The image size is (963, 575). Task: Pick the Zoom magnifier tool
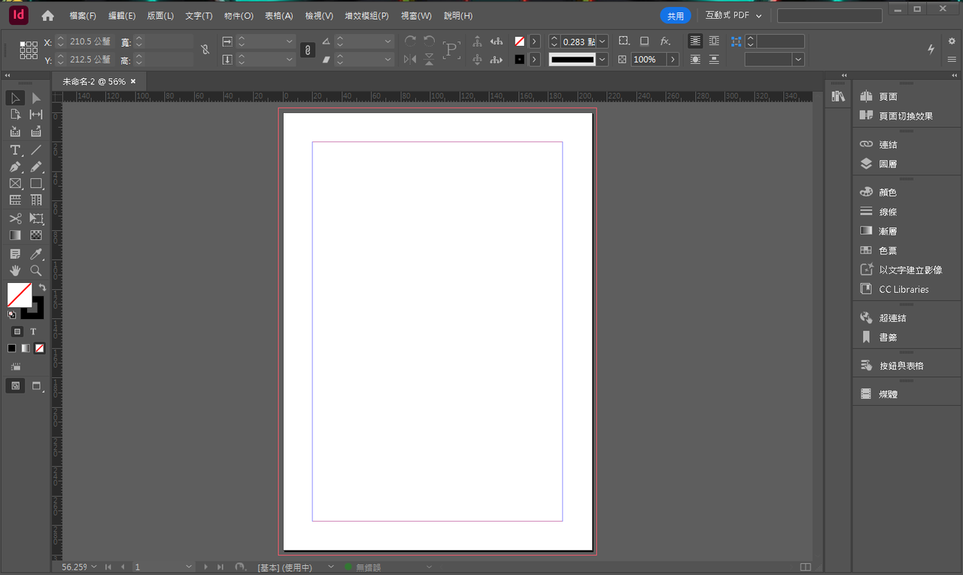(x=36, y=270)
